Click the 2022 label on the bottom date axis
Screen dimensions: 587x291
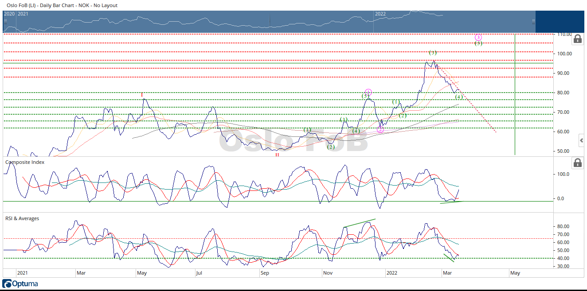click(x=393, y=273)
